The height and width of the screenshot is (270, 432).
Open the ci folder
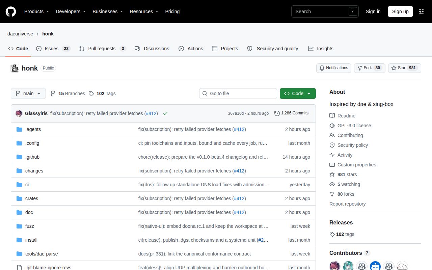[x=27, y=185]
